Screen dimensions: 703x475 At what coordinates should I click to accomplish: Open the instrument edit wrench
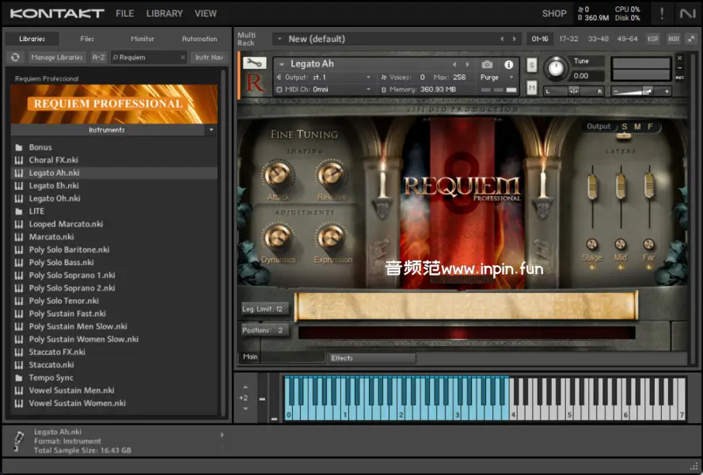(255, 63)
